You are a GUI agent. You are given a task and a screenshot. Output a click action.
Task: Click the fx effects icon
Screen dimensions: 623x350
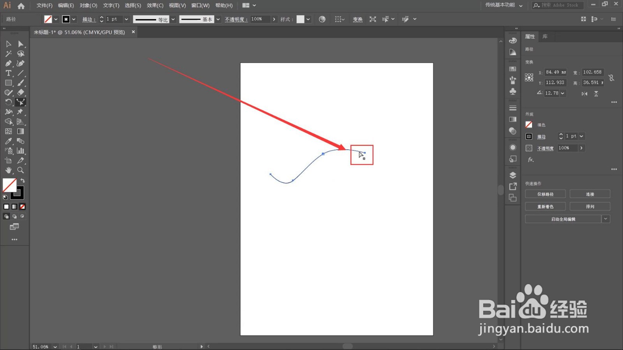coord(530,160)
